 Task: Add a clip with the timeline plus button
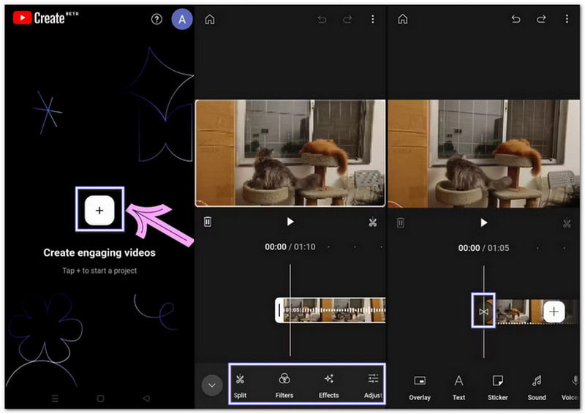(x=554, y=312)
